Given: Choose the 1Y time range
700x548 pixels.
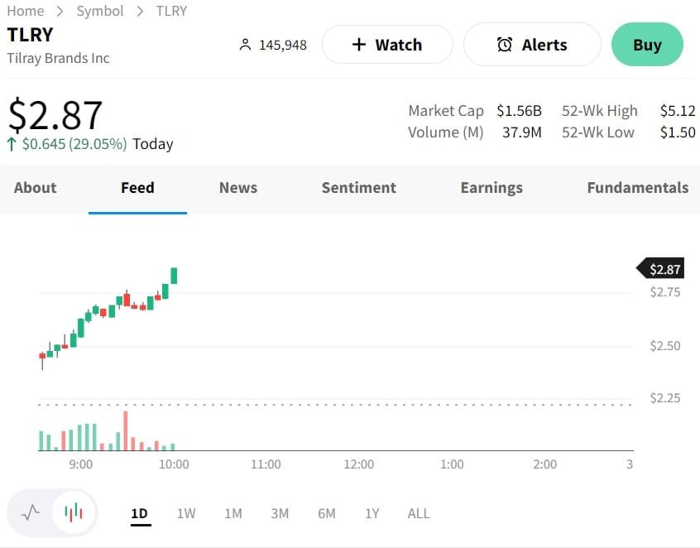Looking at the screenshot, I should [x=372, y=513].
